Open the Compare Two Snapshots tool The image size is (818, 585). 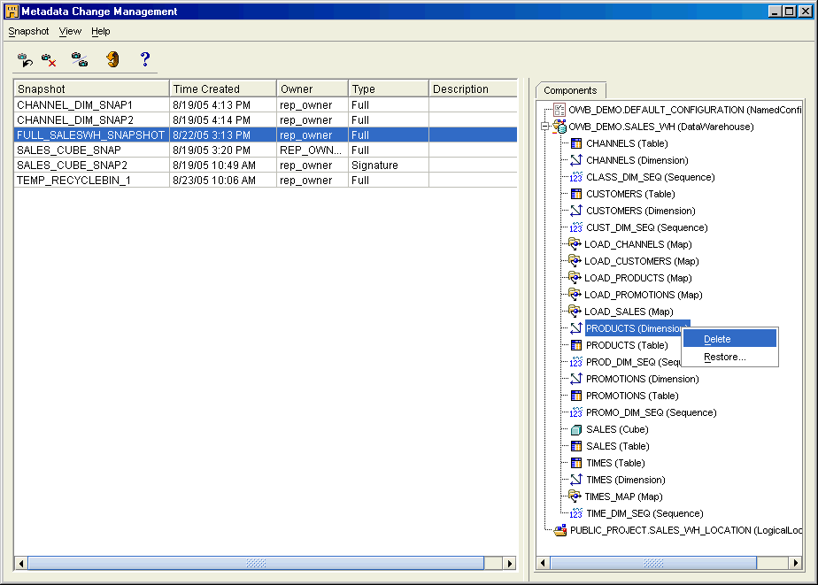(80, 59)
